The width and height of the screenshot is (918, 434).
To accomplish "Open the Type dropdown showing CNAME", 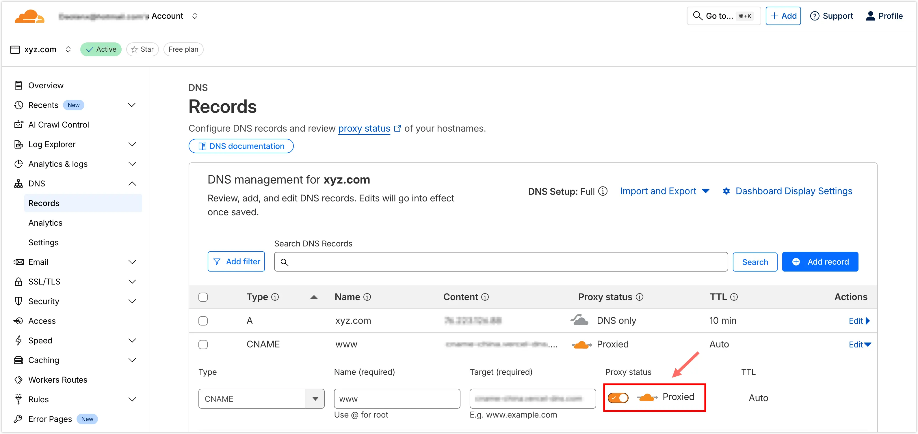I will point(315,399).
